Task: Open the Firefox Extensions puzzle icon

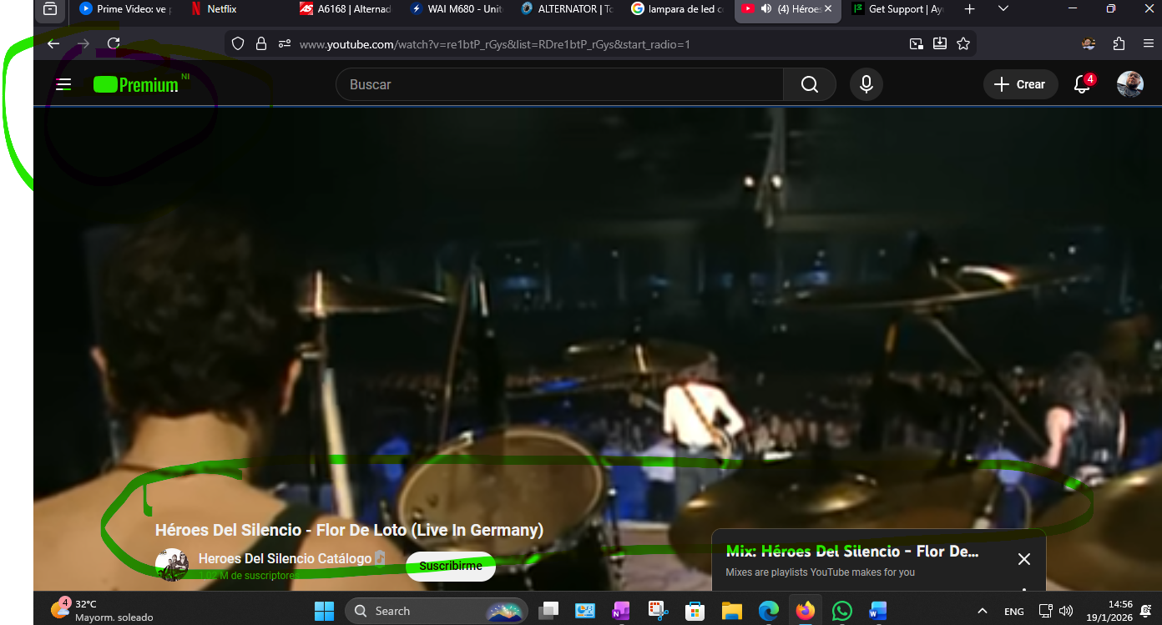Action: point(1119,43)
